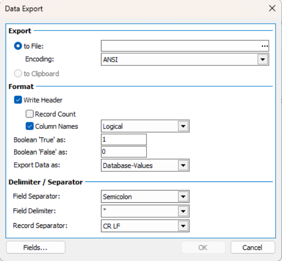
Task: Click the Boolean 'False' as input field
Action: [124, 152]
